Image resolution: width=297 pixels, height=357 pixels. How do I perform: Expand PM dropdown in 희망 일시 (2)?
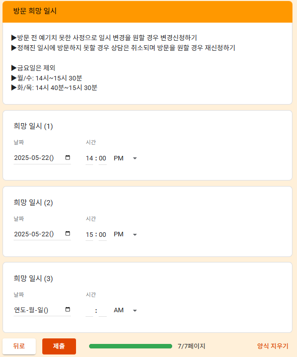tap(125, 234)
